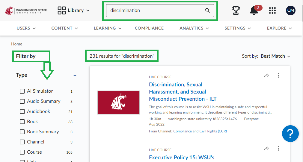Image resolution: width=303 pixels, height=162 pixels.
Task: Open the Analytics menu
Action: coord(194,28)
